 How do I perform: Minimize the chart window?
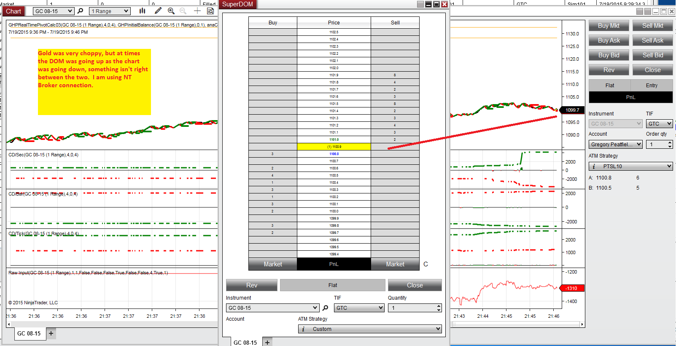pyautogui.click(x=656, y=11)
